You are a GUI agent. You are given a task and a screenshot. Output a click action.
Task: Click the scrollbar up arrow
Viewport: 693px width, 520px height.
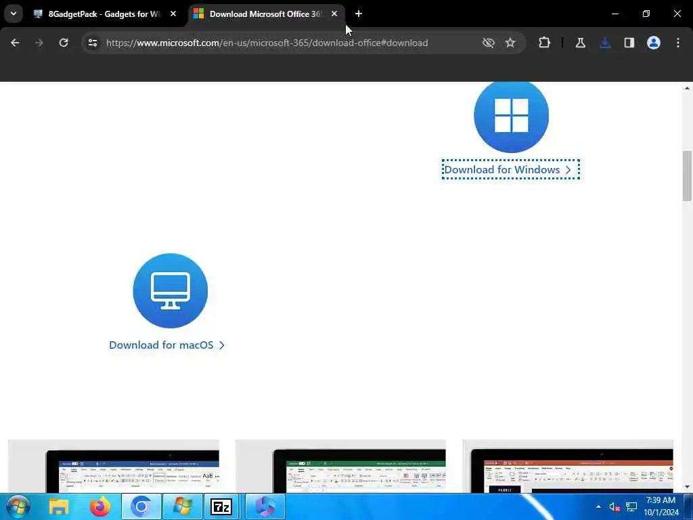[687, 88]
